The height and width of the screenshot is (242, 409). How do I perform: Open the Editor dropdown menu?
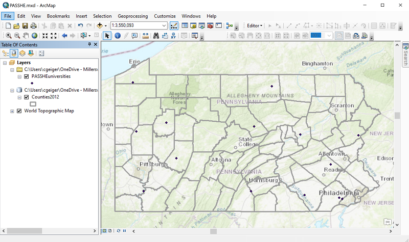pyautogui.click(x=255, y=26)
